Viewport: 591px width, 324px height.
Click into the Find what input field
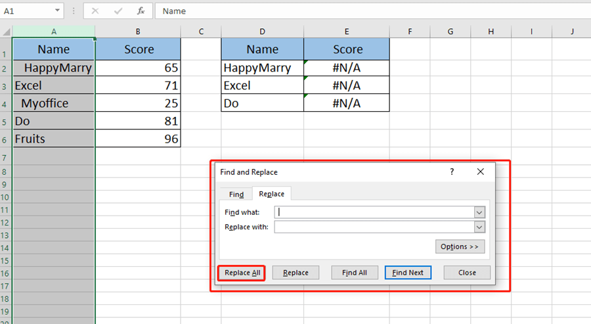tap(374, 212)
